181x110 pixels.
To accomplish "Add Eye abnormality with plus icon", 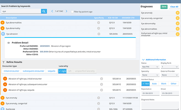I will (x=2, y=28).
